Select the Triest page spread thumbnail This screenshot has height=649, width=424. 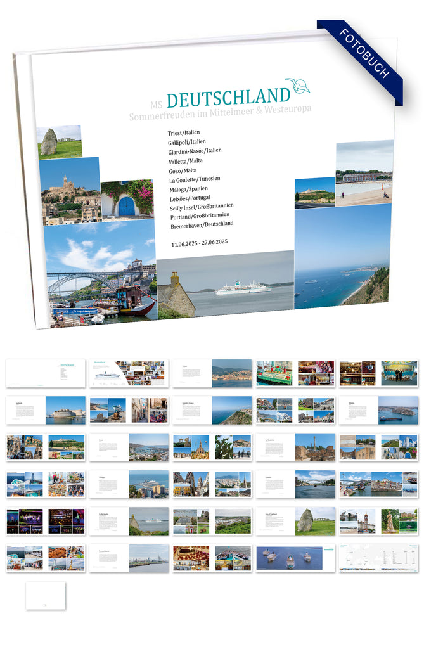212,373
